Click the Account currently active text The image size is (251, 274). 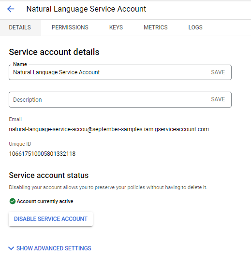(x=45, y=201)
